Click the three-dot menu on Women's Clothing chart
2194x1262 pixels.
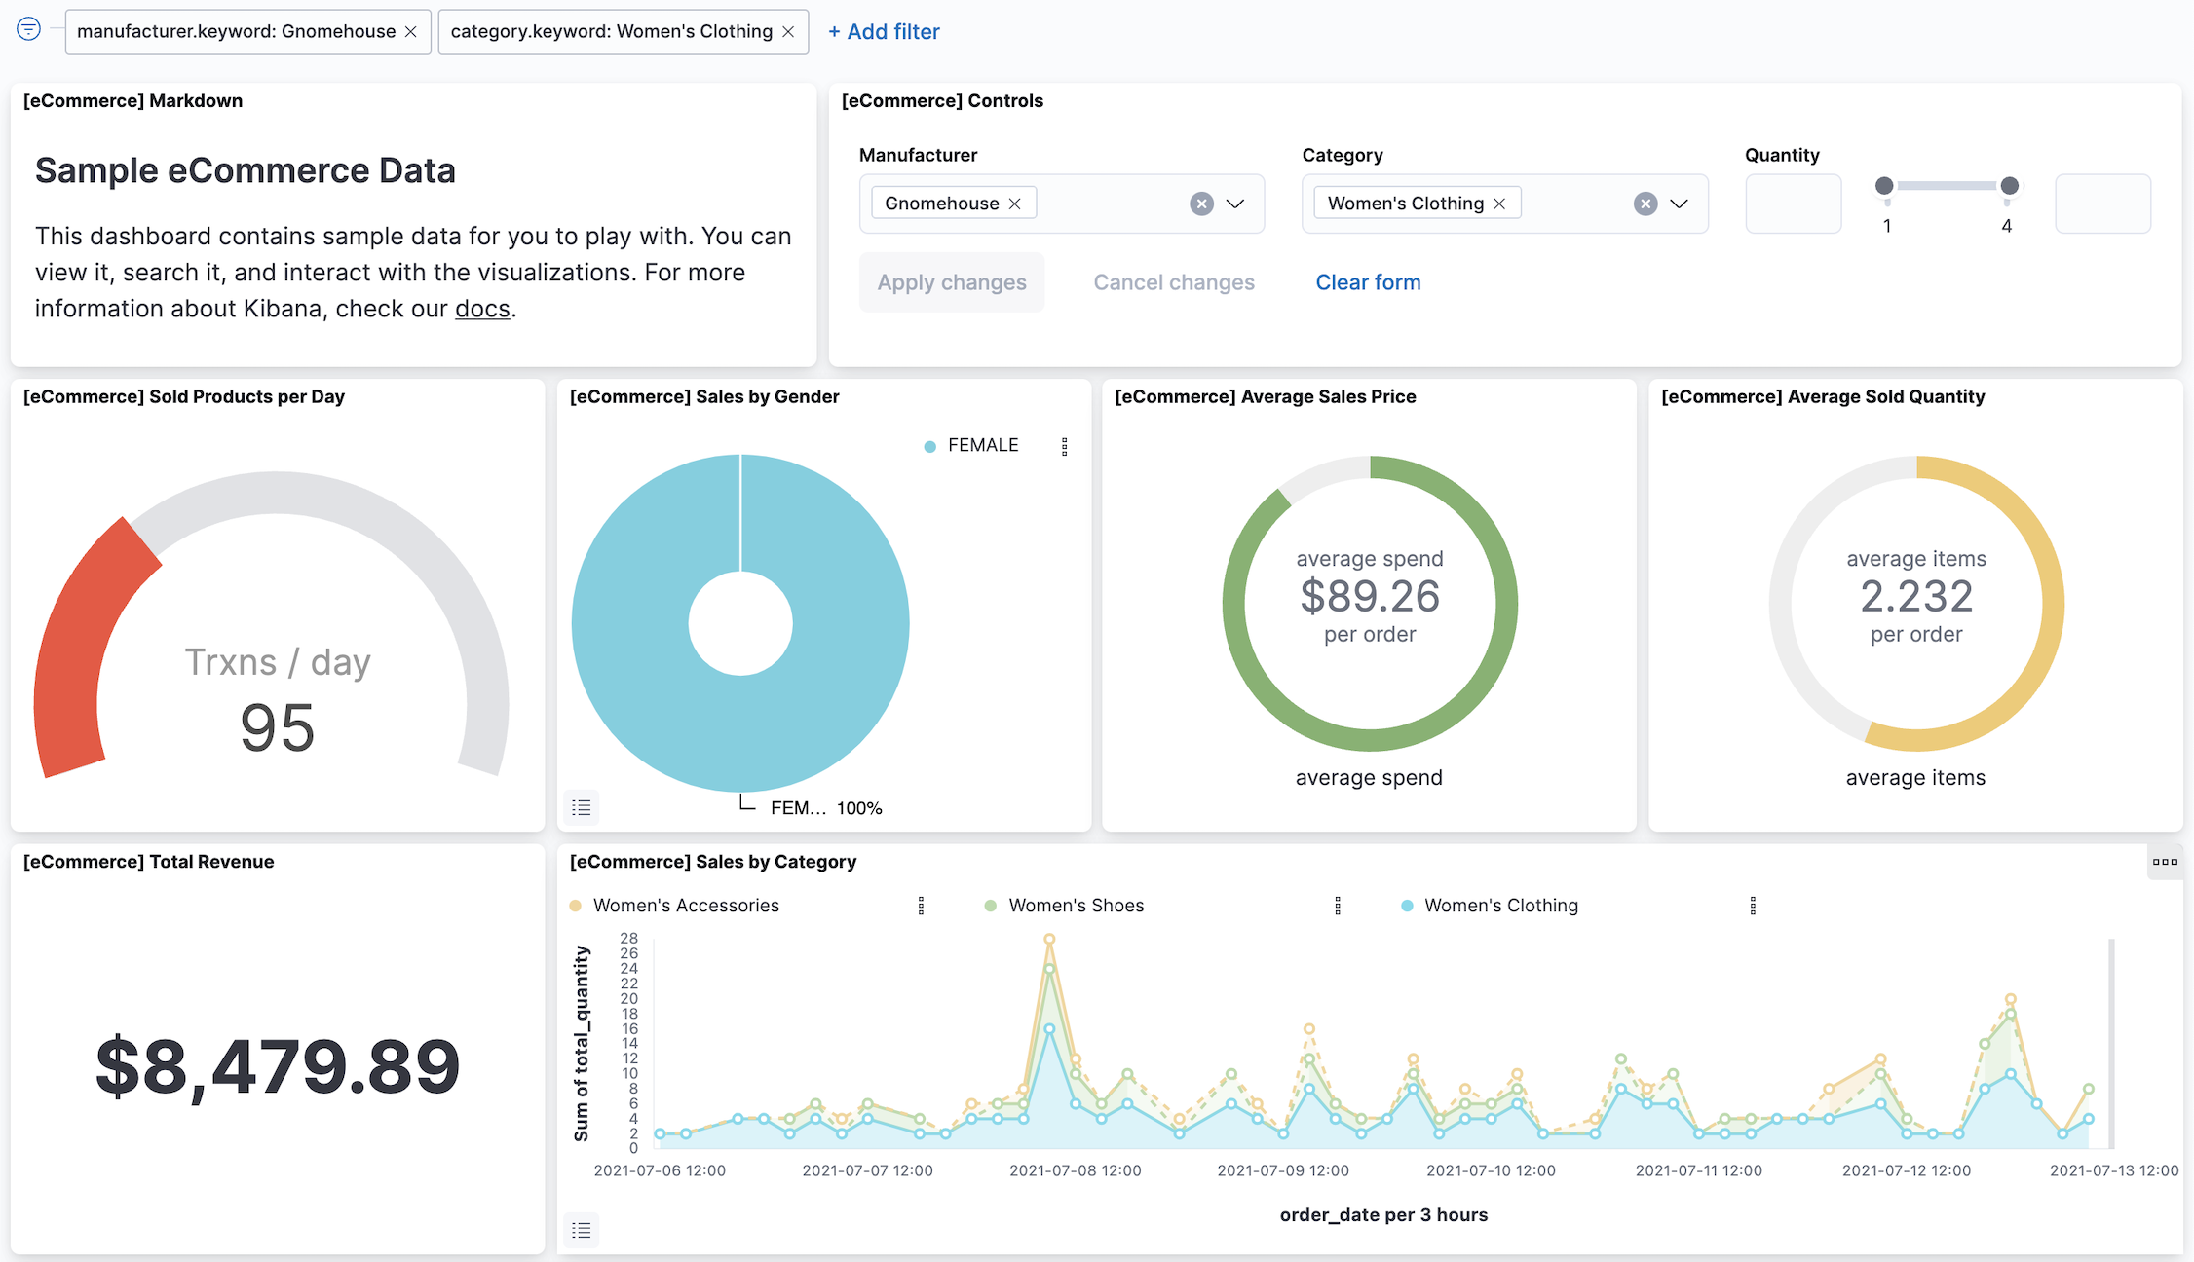[x=1753, y=904]
